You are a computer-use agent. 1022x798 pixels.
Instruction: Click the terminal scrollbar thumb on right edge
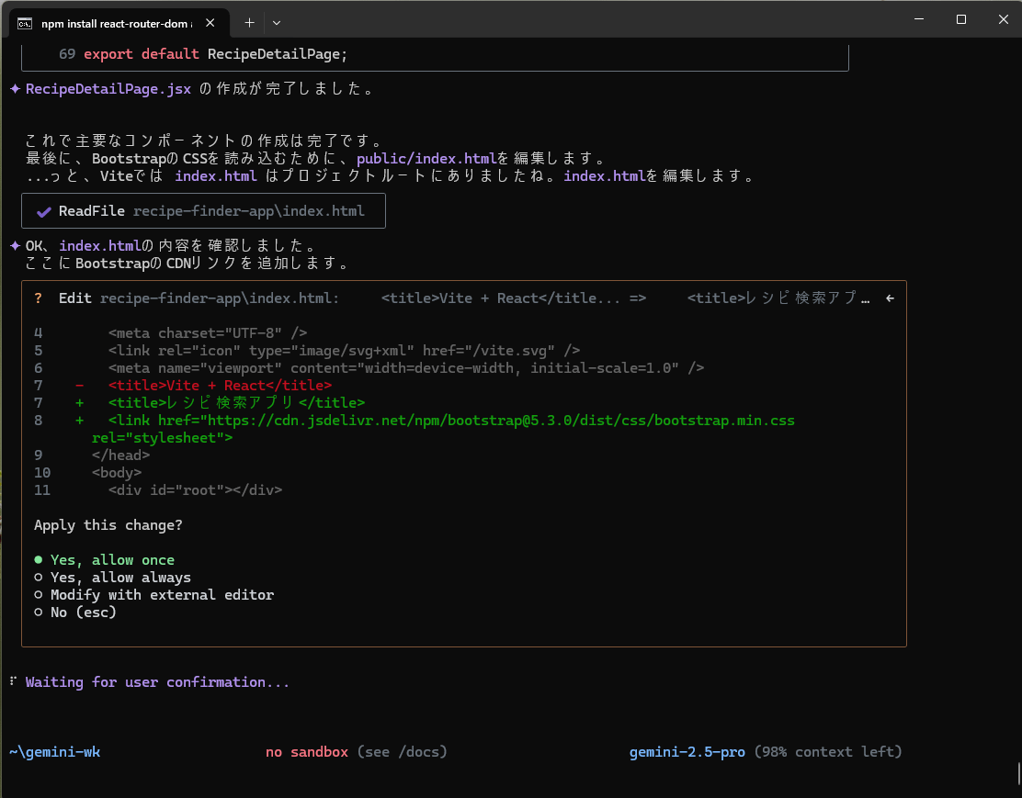coord(1017,770)
